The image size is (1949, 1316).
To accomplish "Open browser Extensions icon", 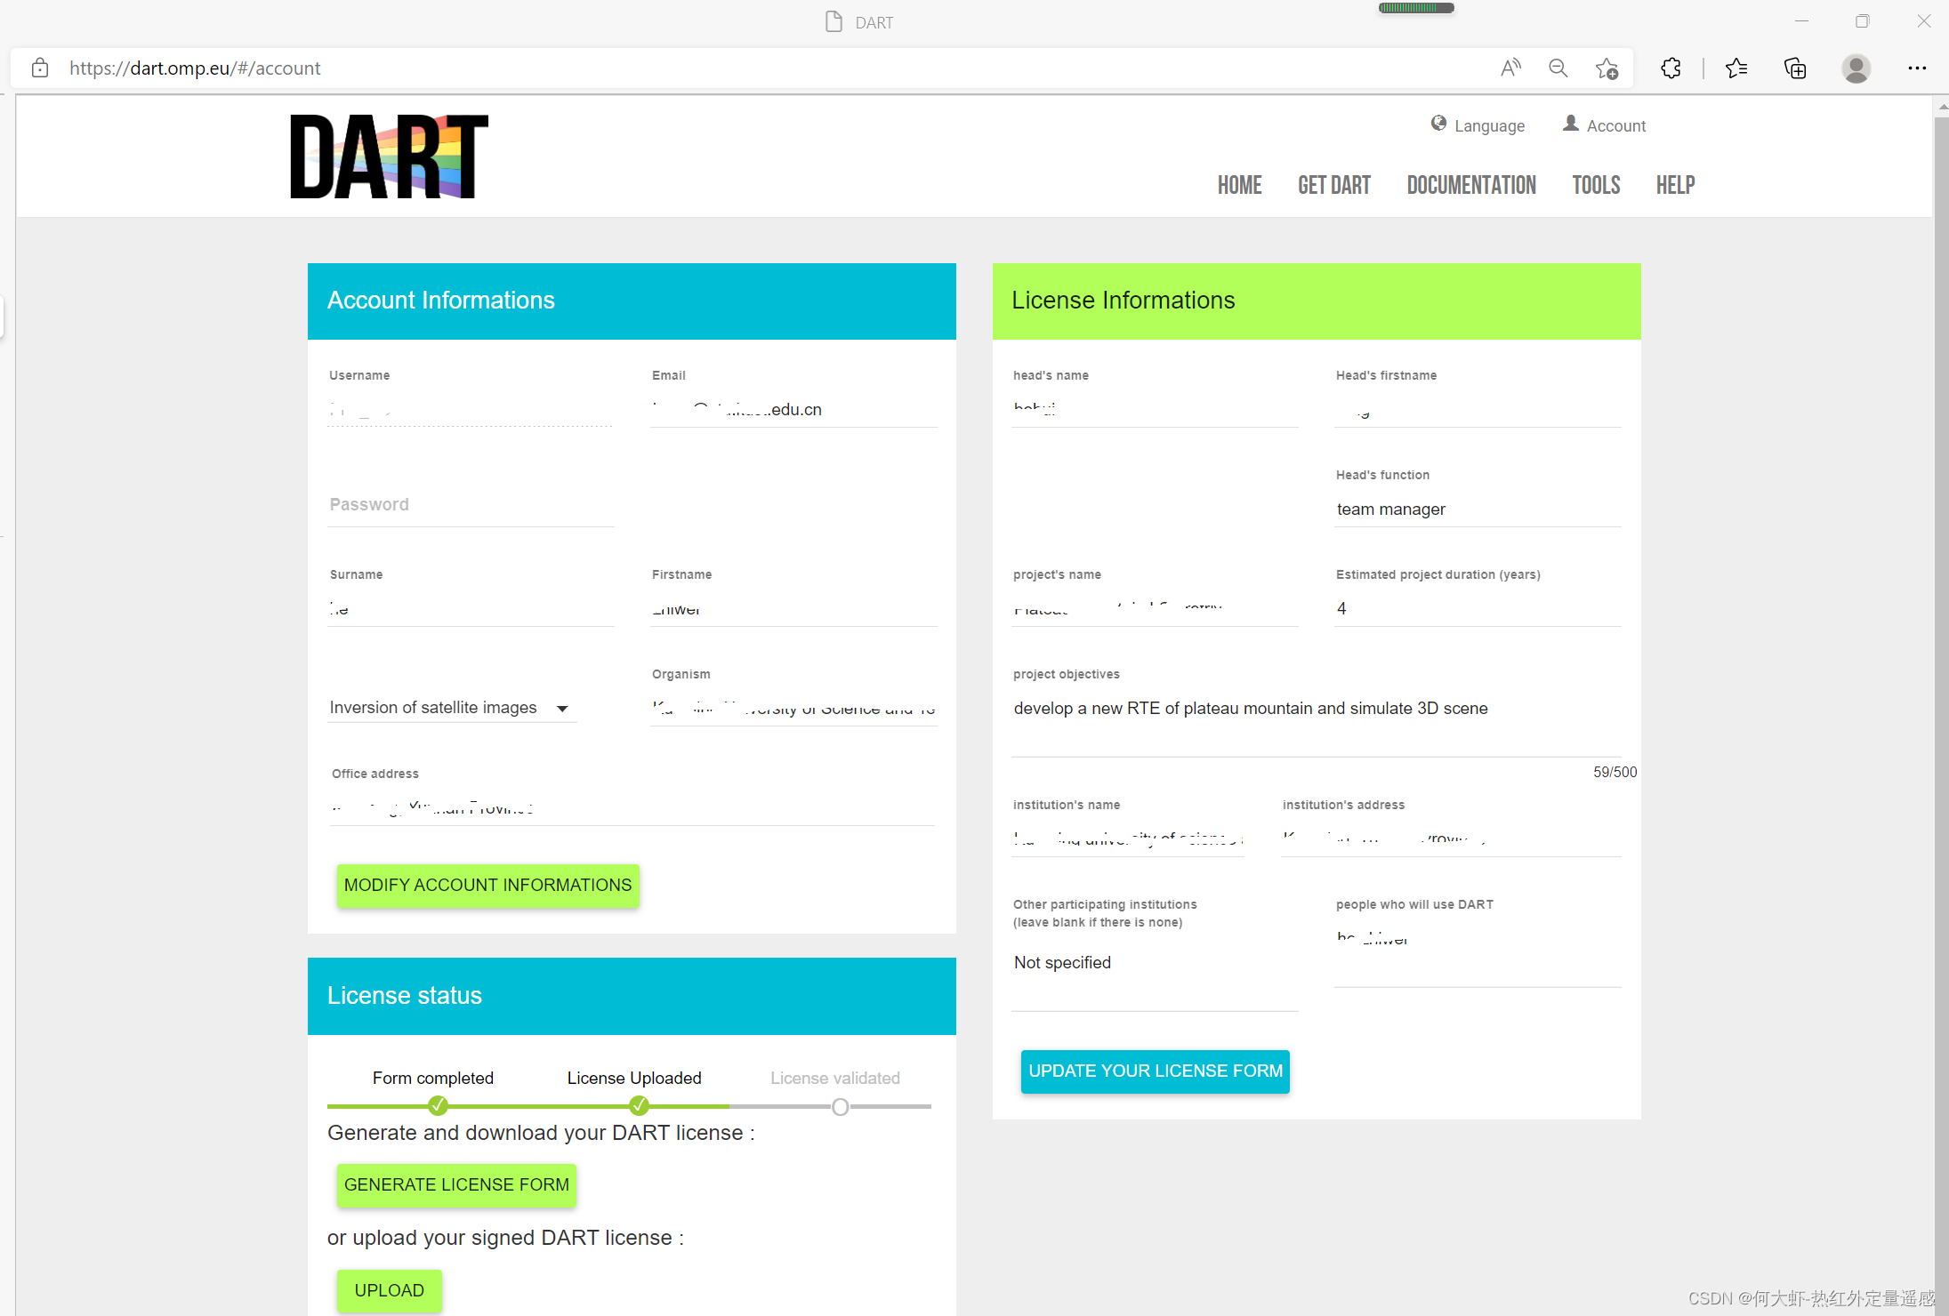I will (1671, 68).
